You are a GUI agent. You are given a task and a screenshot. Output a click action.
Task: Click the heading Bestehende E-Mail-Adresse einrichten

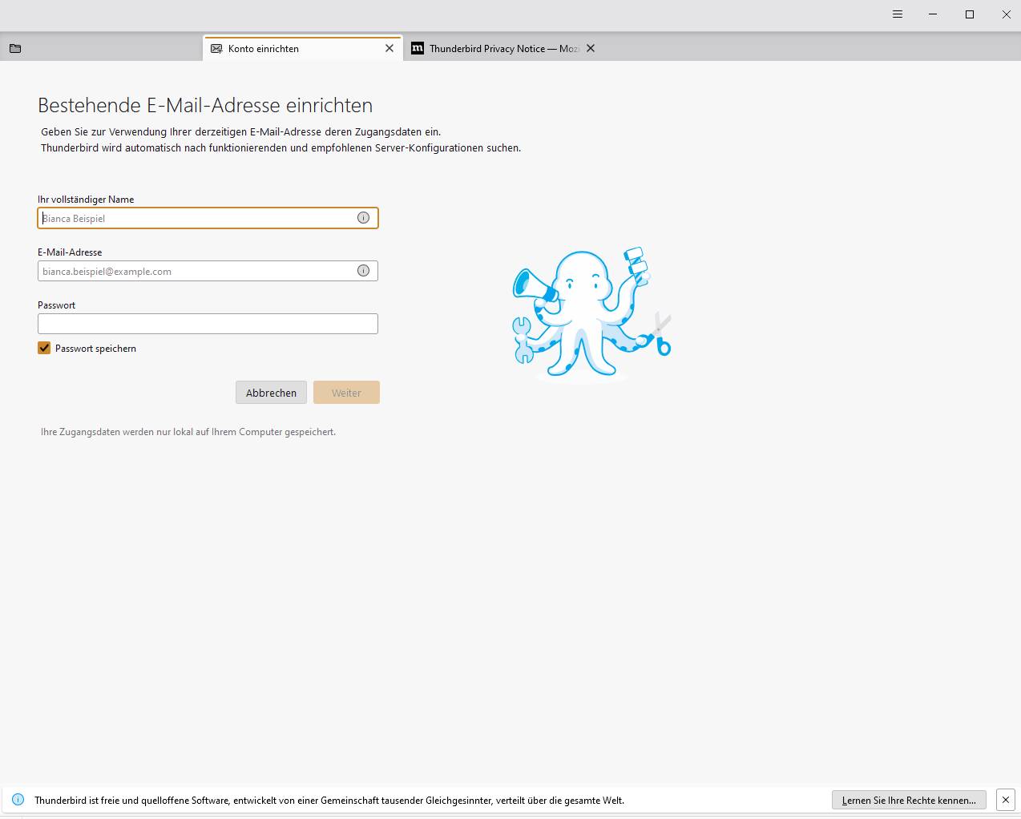pyautogui.click(x=205, y=106)
